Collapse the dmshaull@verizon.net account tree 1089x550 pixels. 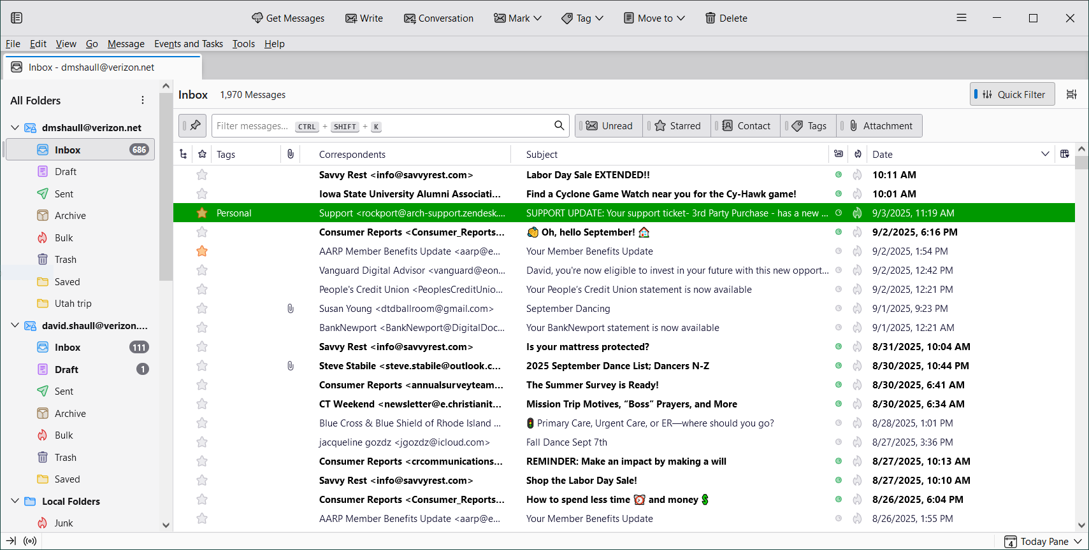(15, 127)
